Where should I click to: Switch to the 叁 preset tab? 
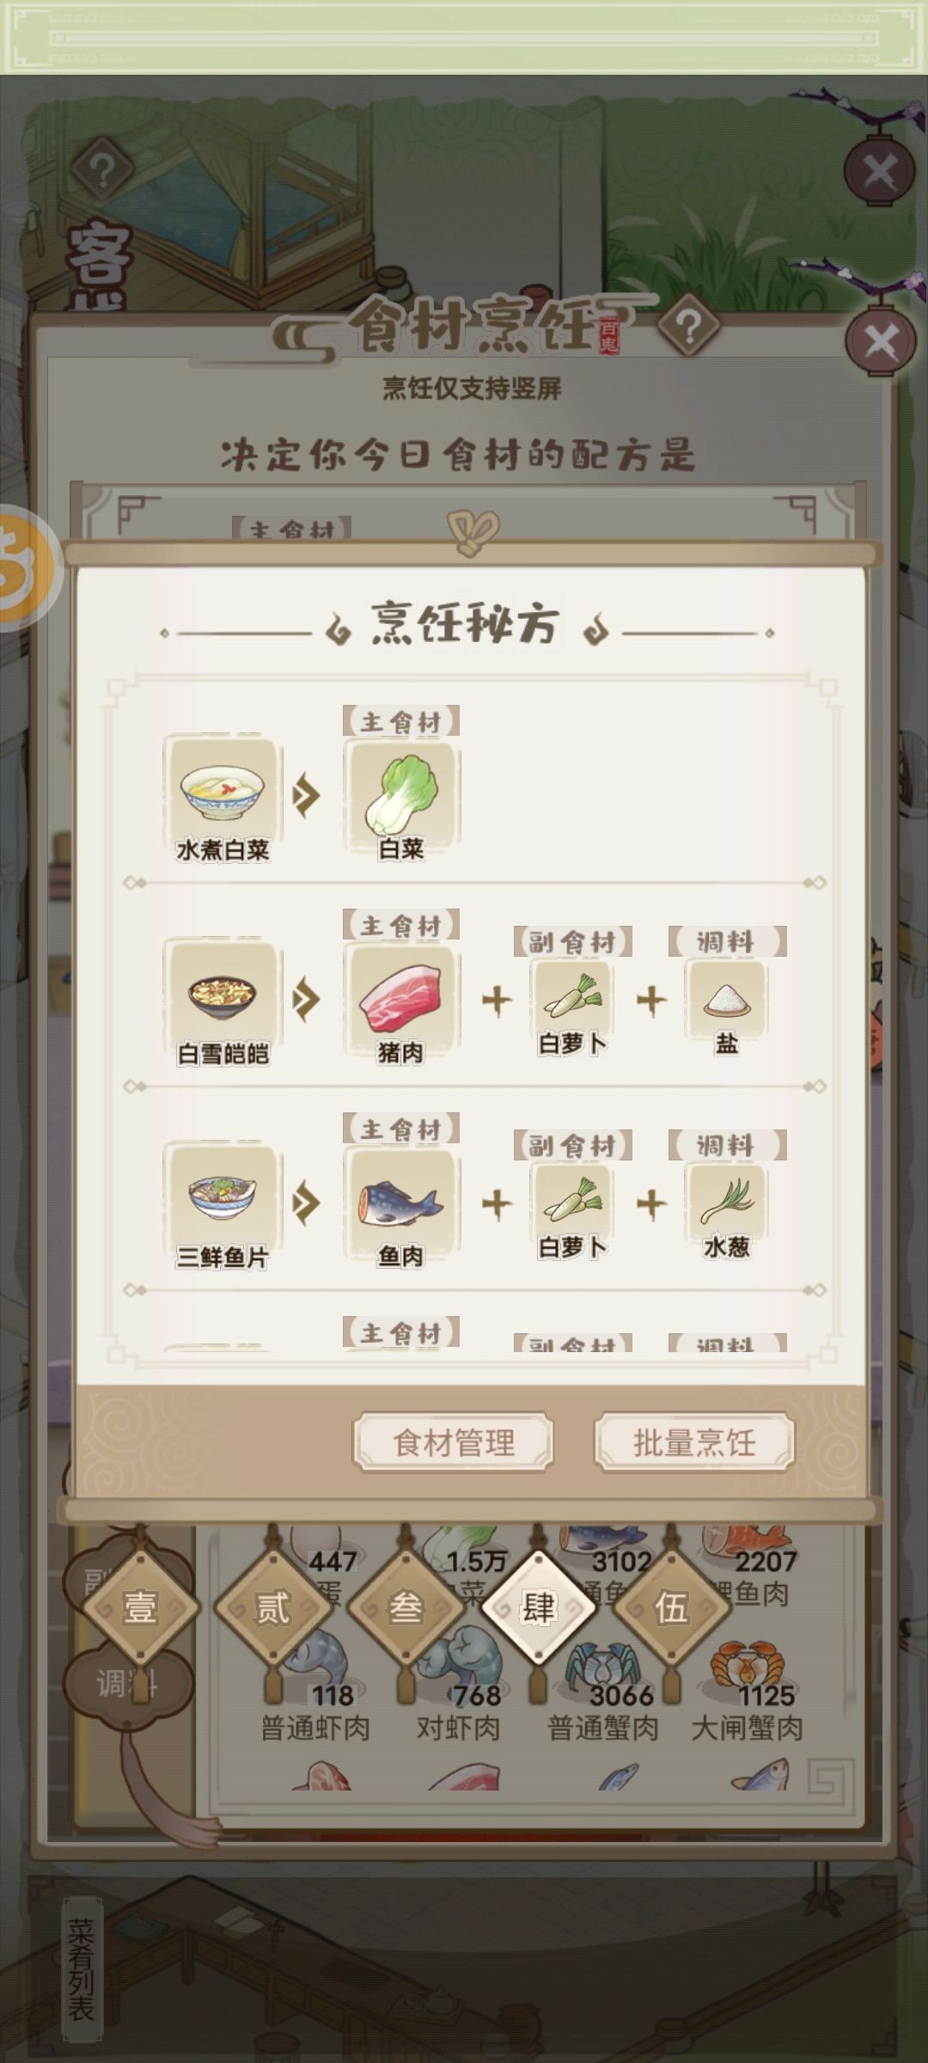pyautogui.click(x=406, y=1607)
